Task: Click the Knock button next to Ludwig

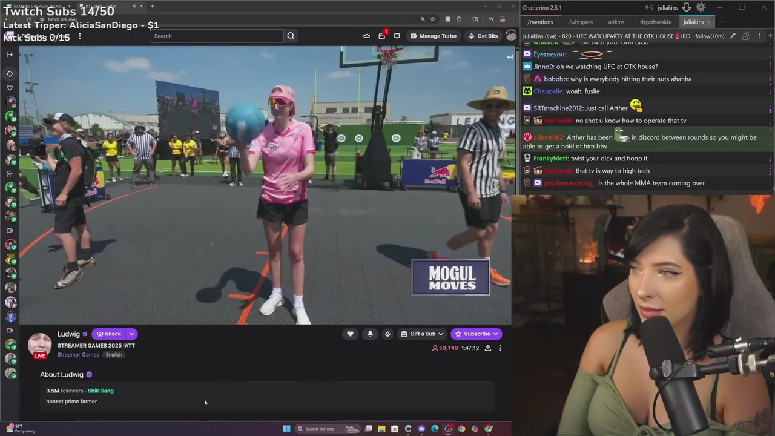Action: coord(109,334)
